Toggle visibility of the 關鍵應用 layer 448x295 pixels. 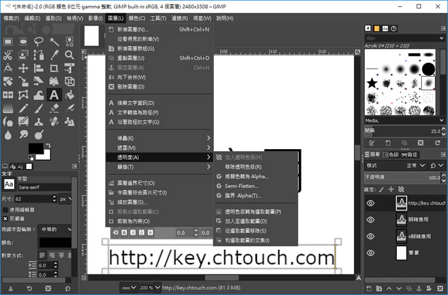(371, 219)
